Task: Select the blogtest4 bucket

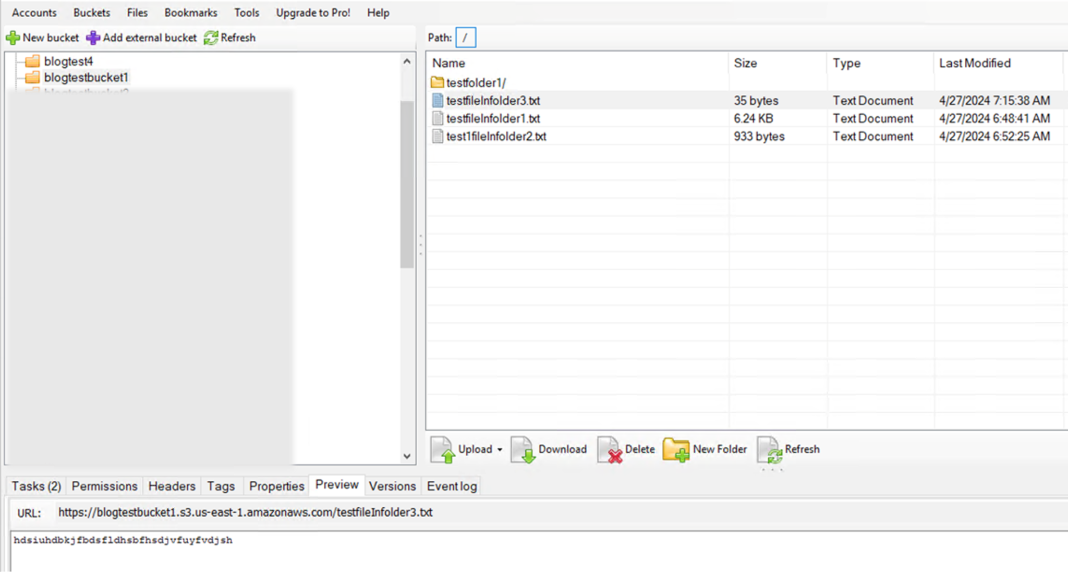Action: pyautogui.click(x=68, y=61)
